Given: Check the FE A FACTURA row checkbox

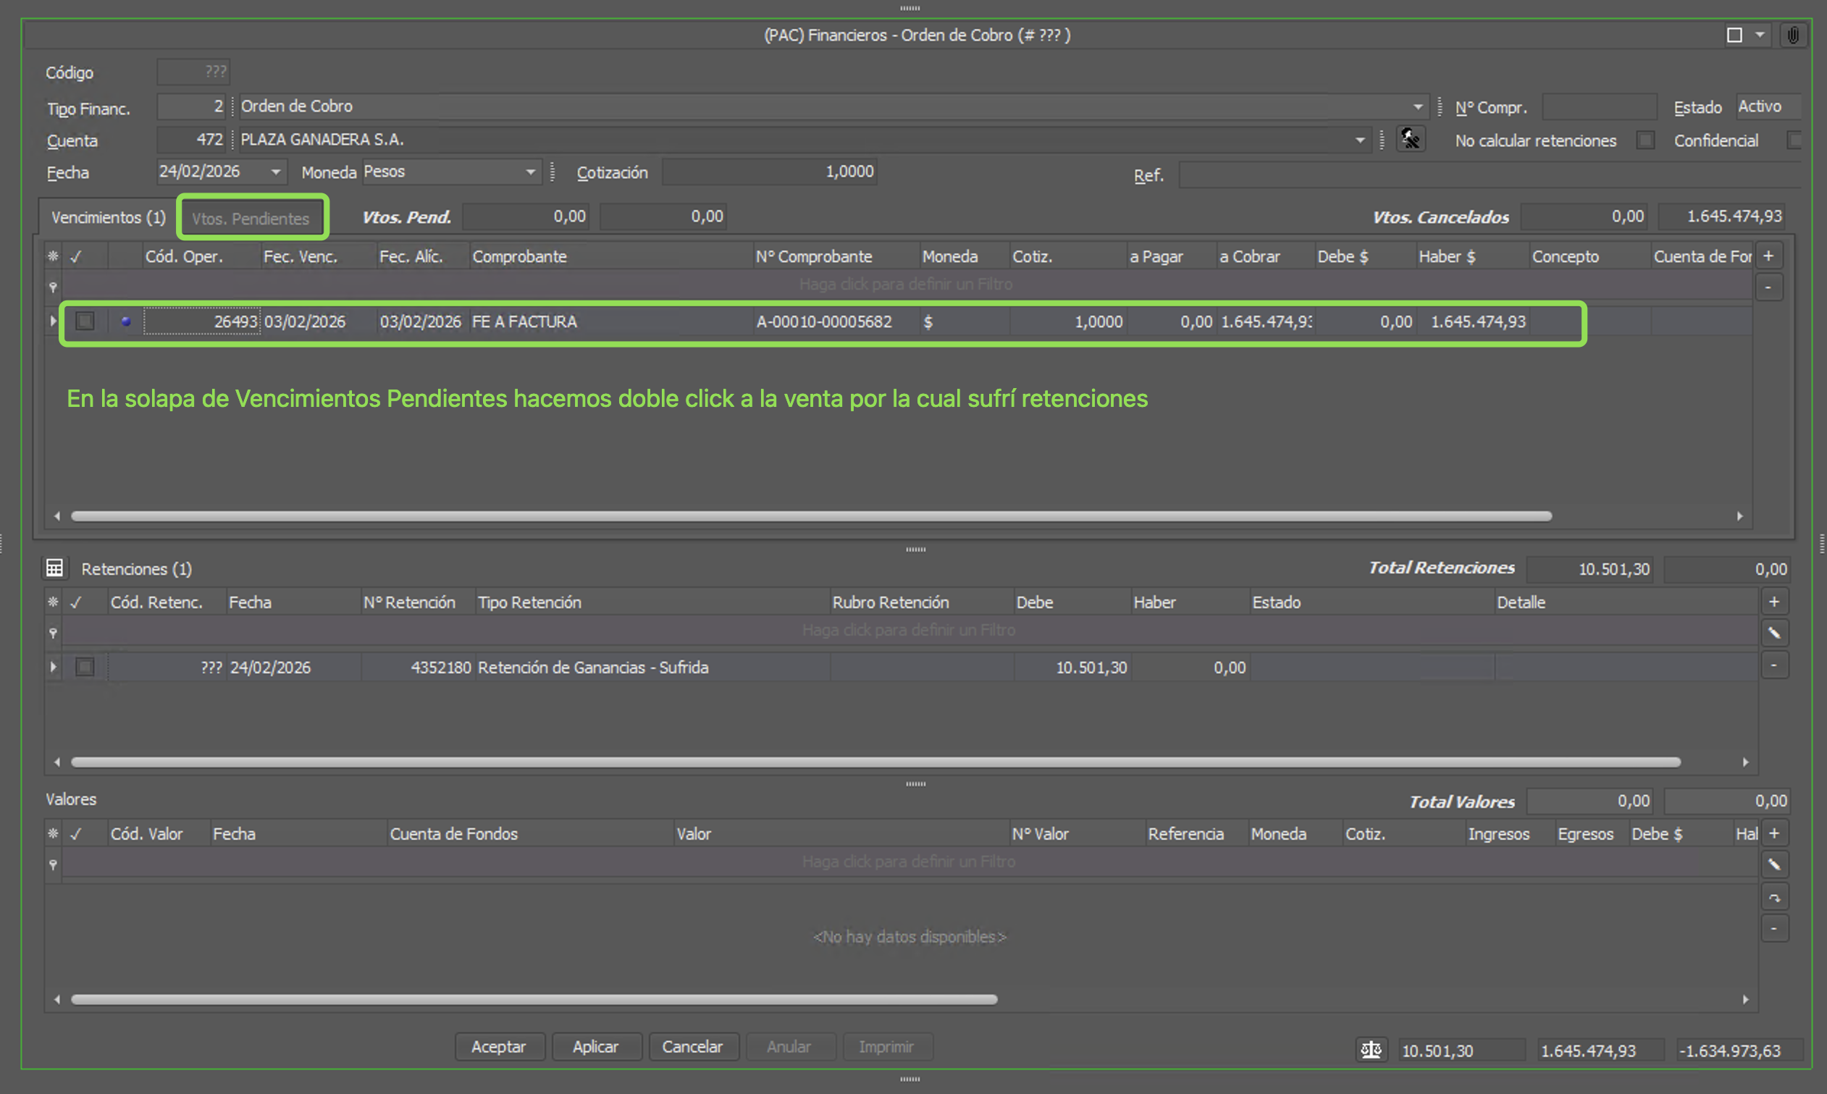Looking at the screenshot, I should coord(85,321).
